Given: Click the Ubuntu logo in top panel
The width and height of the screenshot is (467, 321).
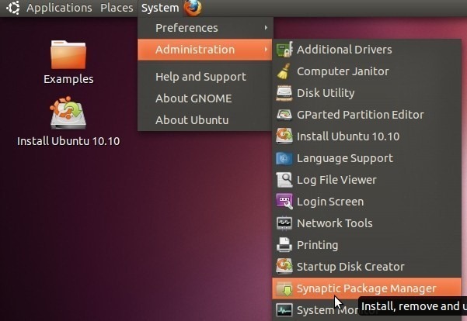Looking at the screenshot, I should coord(13,8).
